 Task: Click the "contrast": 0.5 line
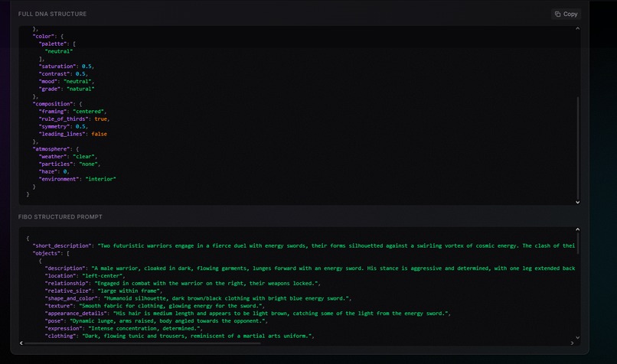pyautogui.click(x=64, y=73)
